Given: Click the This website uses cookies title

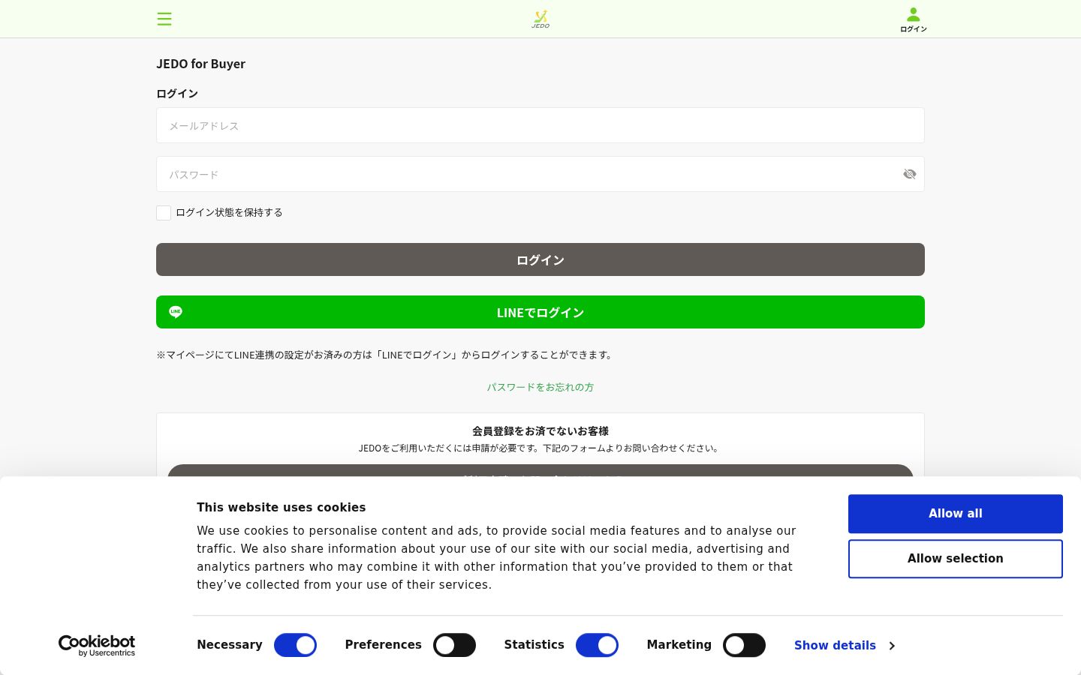Looking at the screenshot, I should point(282,508).
